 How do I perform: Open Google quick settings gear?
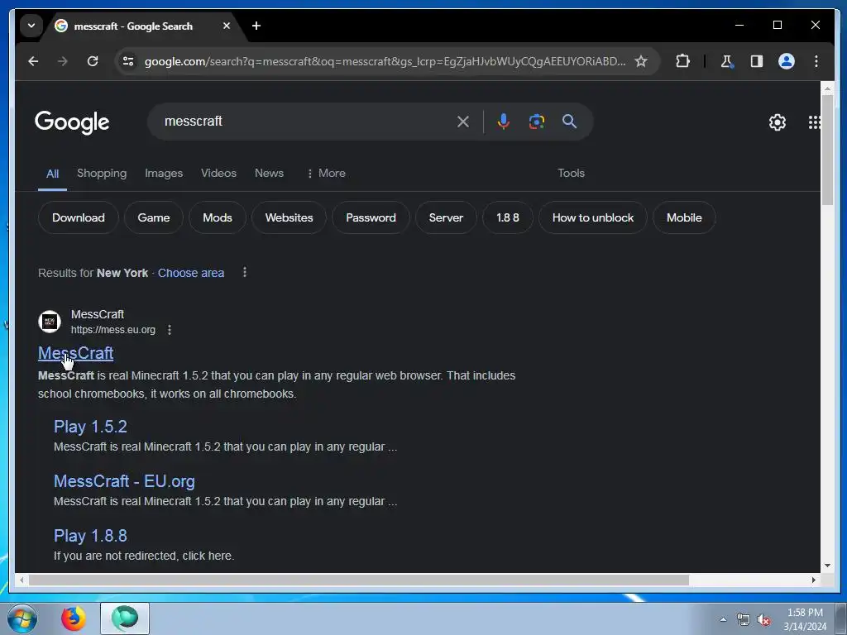(777, 122)
